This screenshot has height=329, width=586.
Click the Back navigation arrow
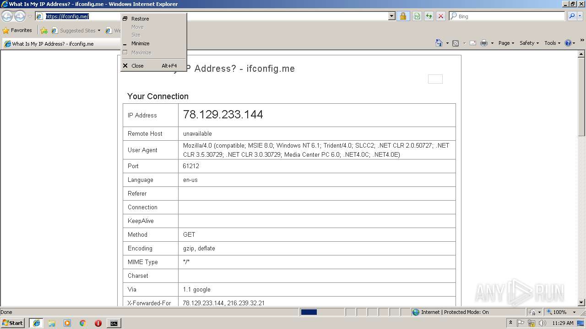tap(7, 16)
